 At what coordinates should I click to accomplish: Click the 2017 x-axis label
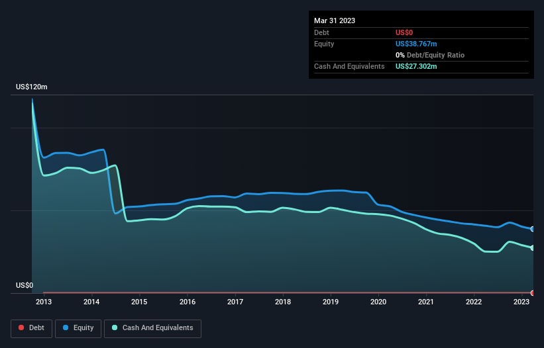pyautogui.click(x=235, y=302)
